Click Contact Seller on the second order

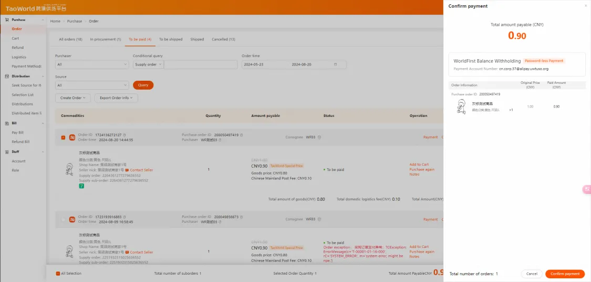click(141, 252)
